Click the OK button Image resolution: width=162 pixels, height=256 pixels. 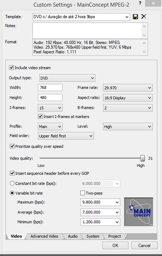[x=115, y=245]
